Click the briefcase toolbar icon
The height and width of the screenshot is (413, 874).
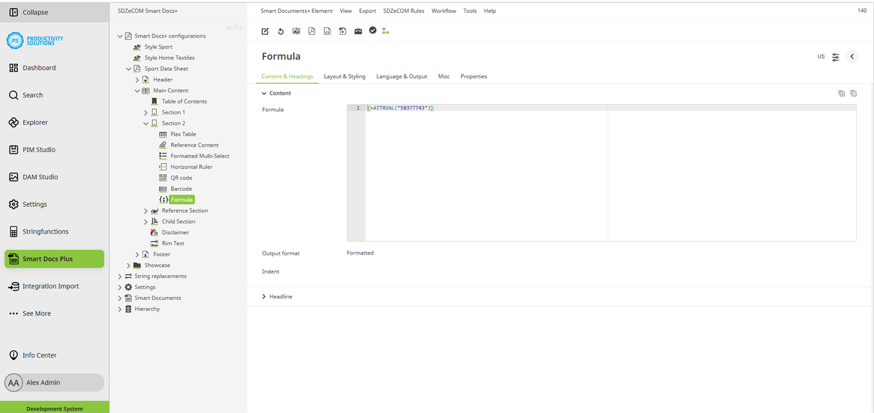tap(358, 31)
